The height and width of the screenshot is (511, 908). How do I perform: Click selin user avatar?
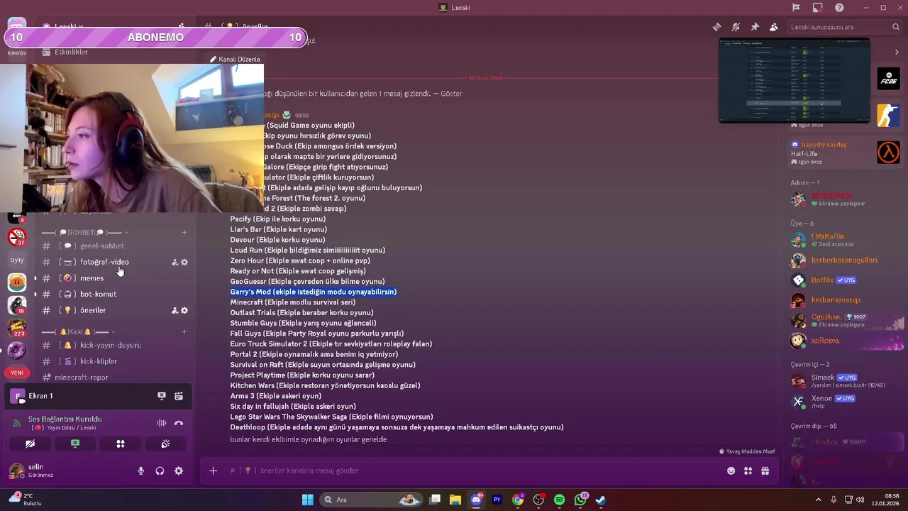point(16,471)
